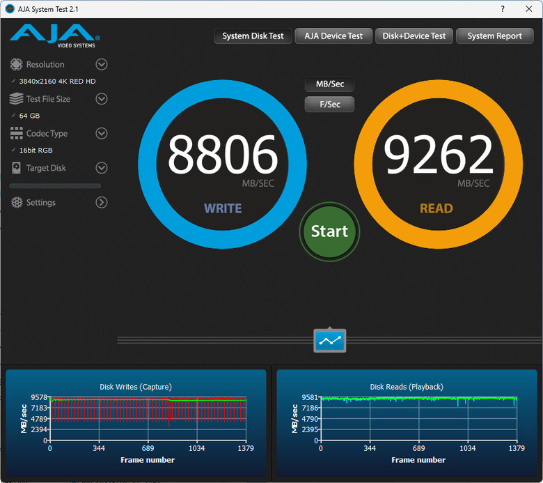Select MB/Sec display units
The height and width of the screenshot is (483, 543).
pos(330,84)
